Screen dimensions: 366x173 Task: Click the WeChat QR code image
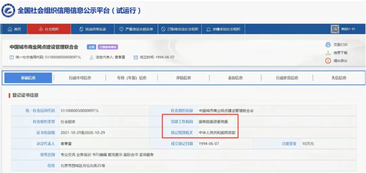click(335, 29)
